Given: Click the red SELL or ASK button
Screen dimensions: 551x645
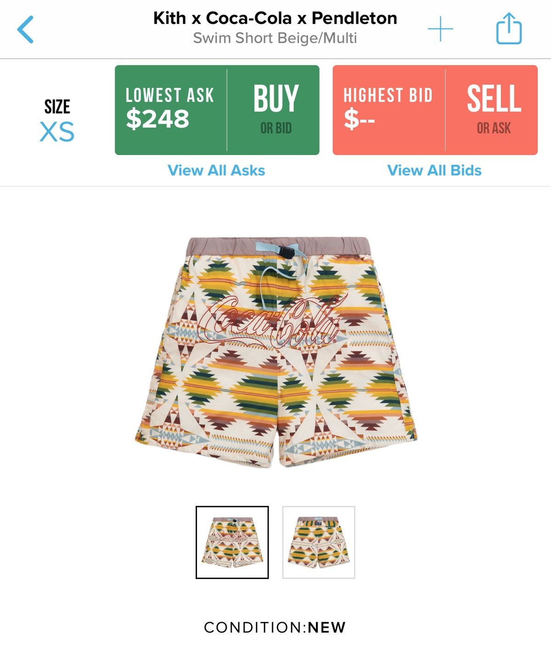Looking at the screenshot, I should coord(492,110).
